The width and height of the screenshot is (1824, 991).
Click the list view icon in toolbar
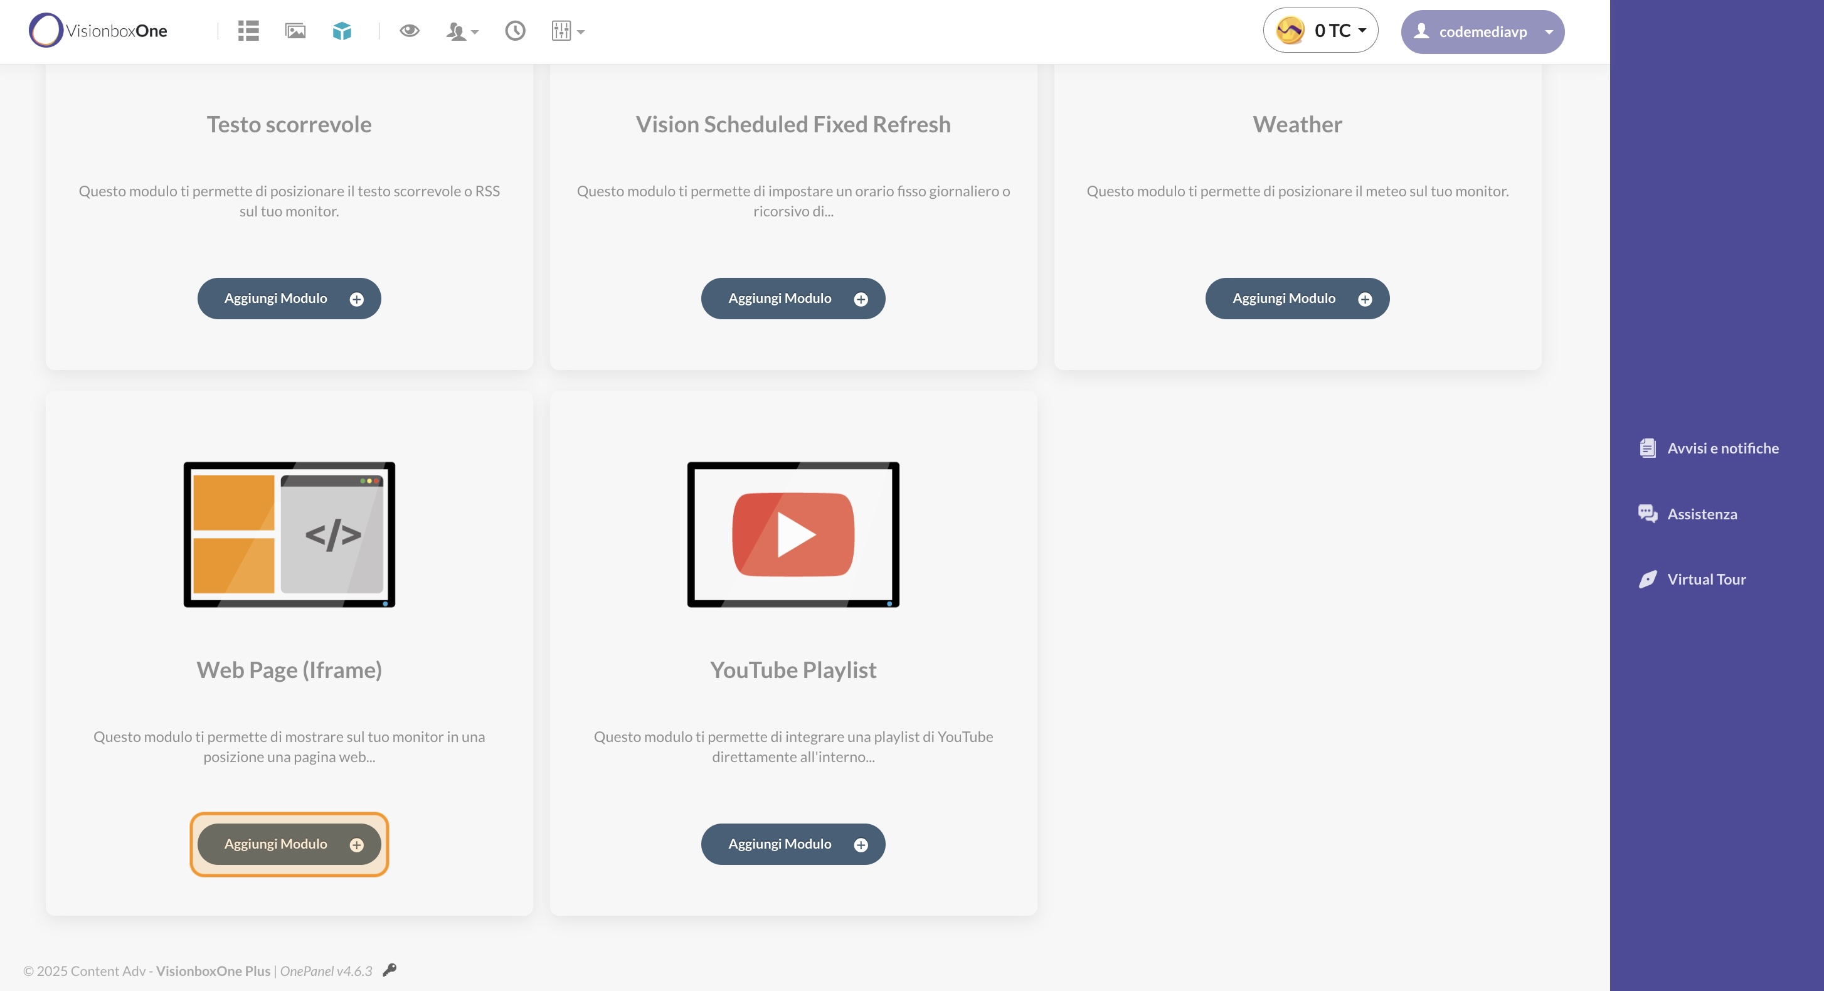pos(248,31)
